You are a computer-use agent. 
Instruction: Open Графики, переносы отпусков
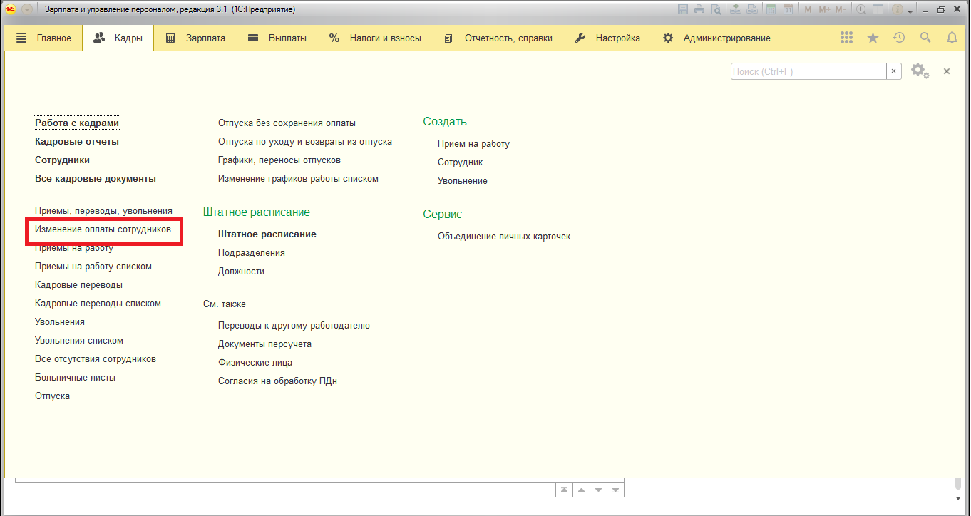[x=279, y=160]
